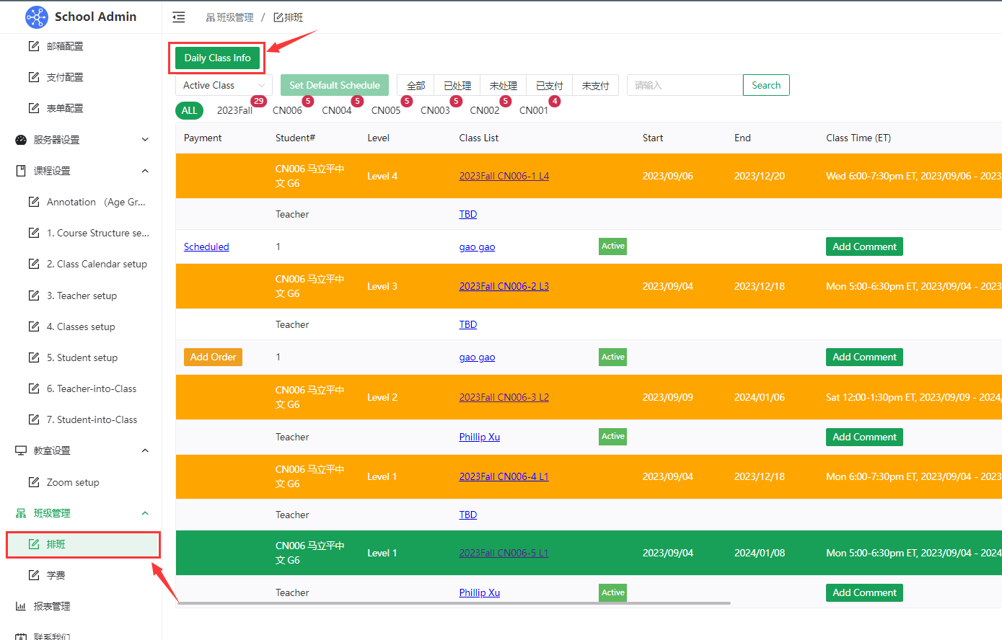Switch to the CN006 tab
Viewport: 1002px width, 640px height.
click(x=287, y=110)
